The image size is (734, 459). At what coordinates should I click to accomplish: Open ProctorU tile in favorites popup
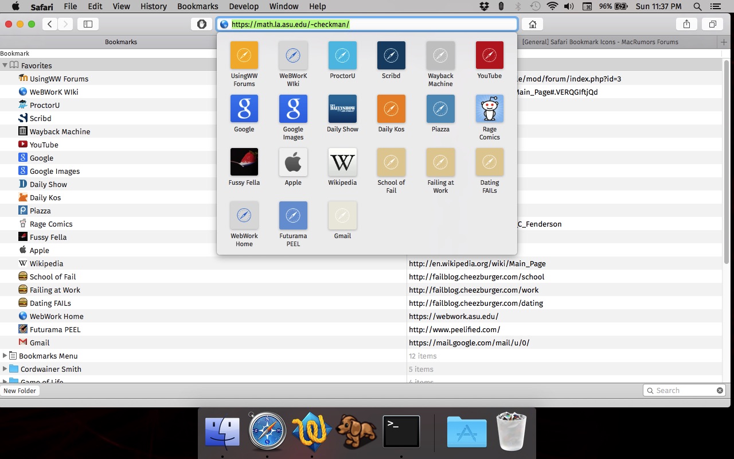point(342,56)
